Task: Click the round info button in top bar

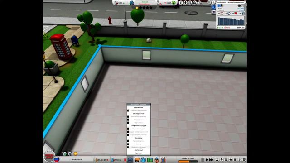Action: pos(181,3)
